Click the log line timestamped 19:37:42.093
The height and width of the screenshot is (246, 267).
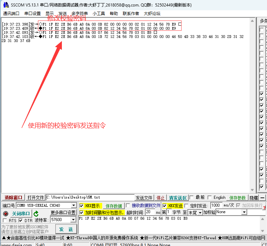pos(79,32)
